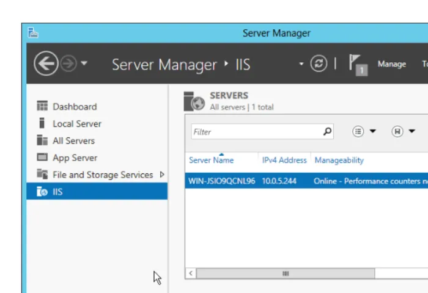Screen dimensions: 428x293
Task: Open the list criteria options dropdown
Action: [x=364, y=131]
